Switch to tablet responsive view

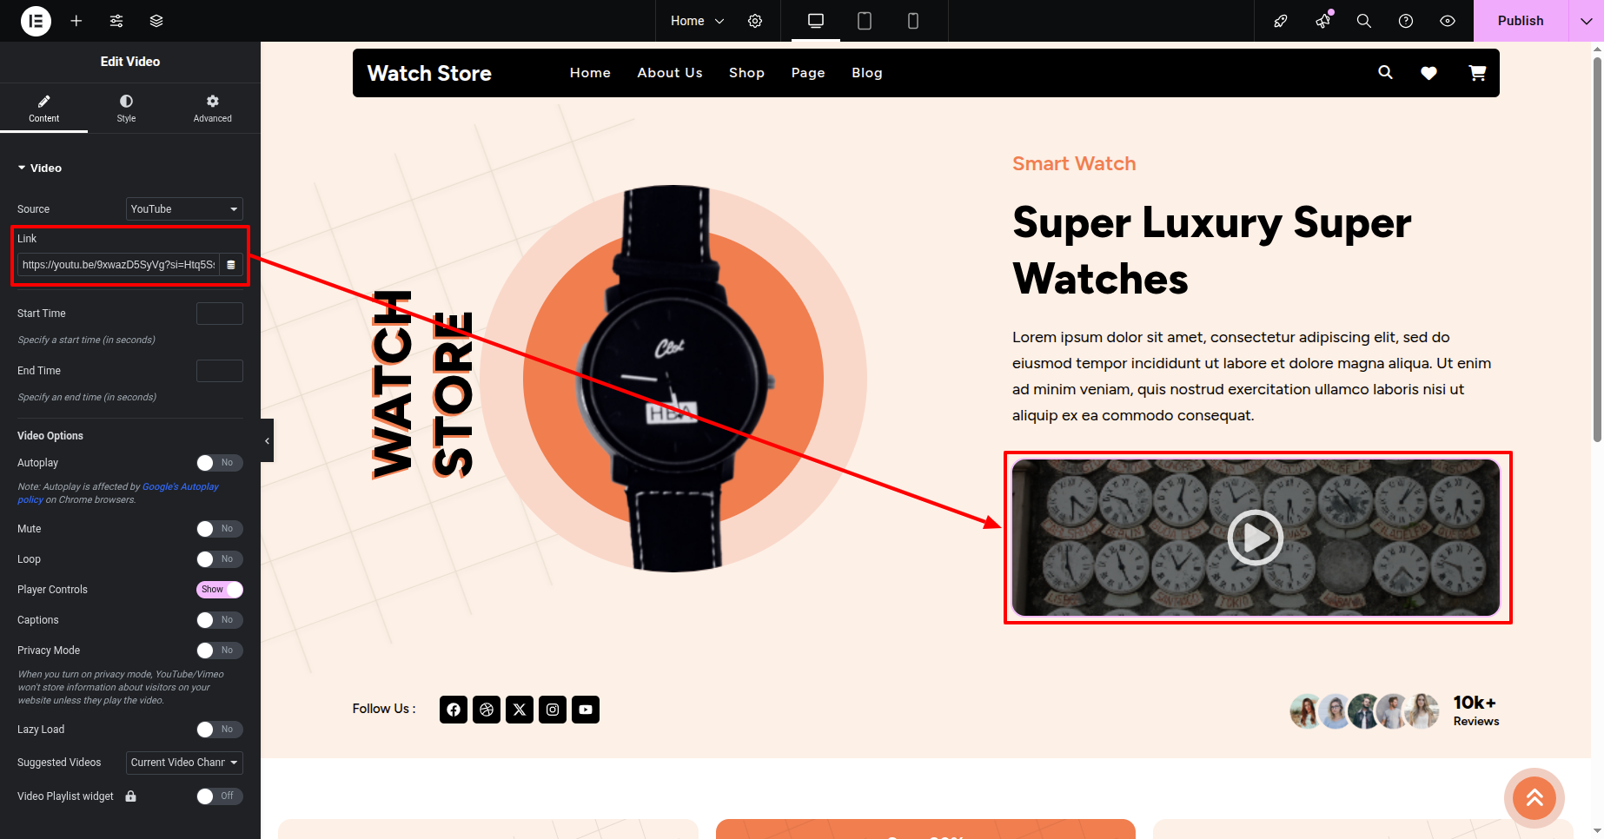click(x=865, y=21)
